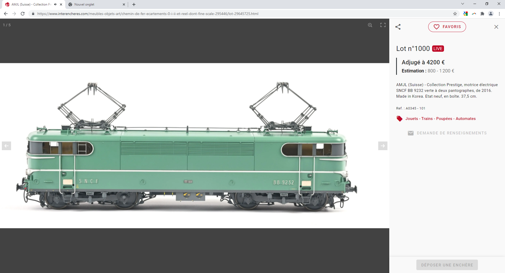Screen dimensions: 505x273
Task: Bookmark this page with star icon
Action: coord(455,14)
